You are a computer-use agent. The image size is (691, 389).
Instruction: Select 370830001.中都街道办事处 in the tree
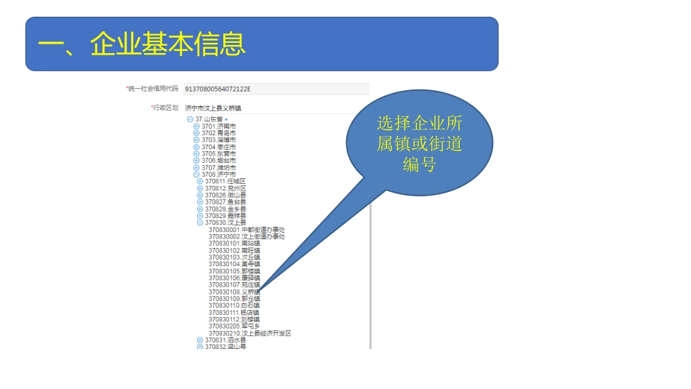pos(247,230)
